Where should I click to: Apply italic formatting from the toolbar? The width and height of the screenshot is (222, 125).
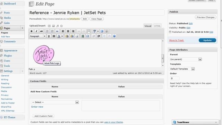click(x=36, y=31)
